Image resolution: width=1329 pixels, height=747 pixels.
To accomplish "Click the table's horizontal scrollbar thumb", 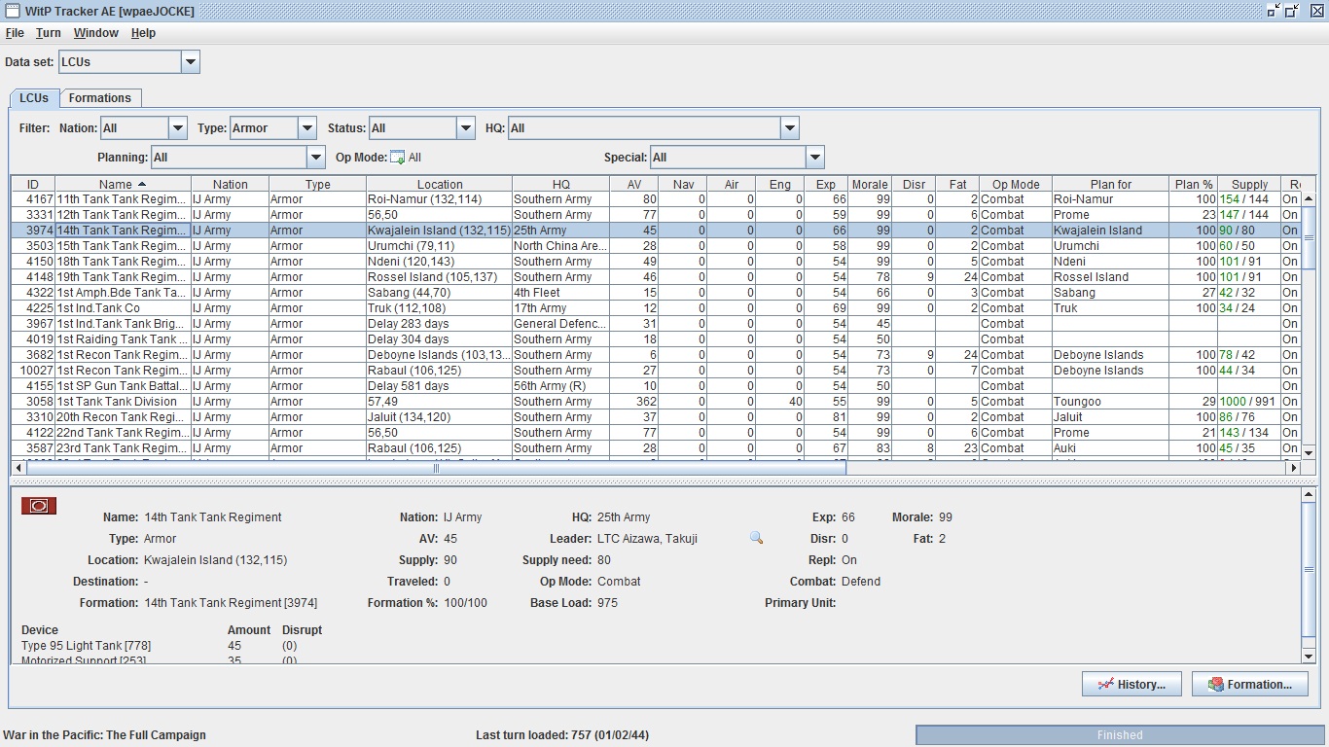I will [x=436, y=468].
